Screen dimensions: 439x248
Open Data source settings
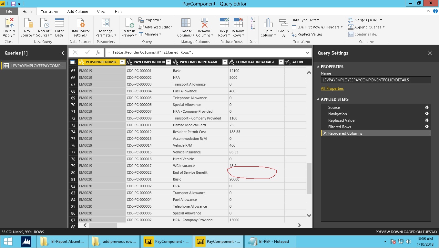tap(80, 27)
